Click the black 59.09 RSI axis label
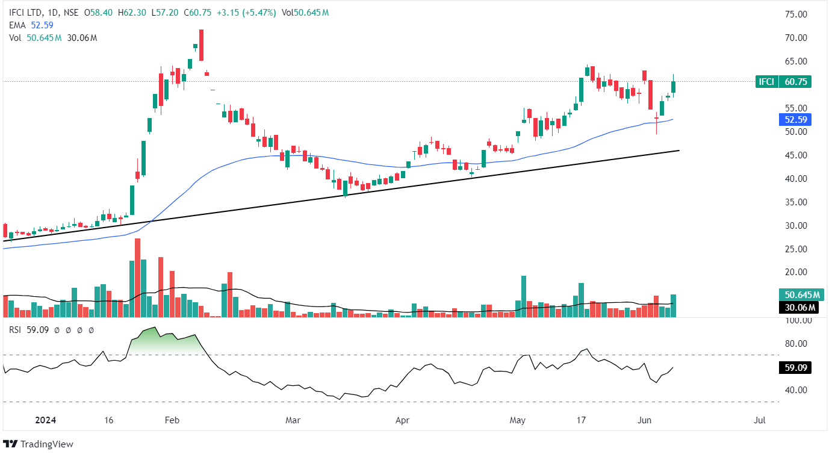 pyautogui.click(x=795, y=367)
